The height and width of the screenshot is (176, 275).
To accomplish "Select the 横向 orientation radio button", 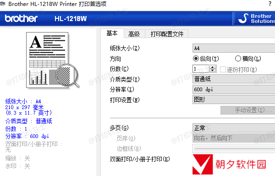I will (238, 59).
